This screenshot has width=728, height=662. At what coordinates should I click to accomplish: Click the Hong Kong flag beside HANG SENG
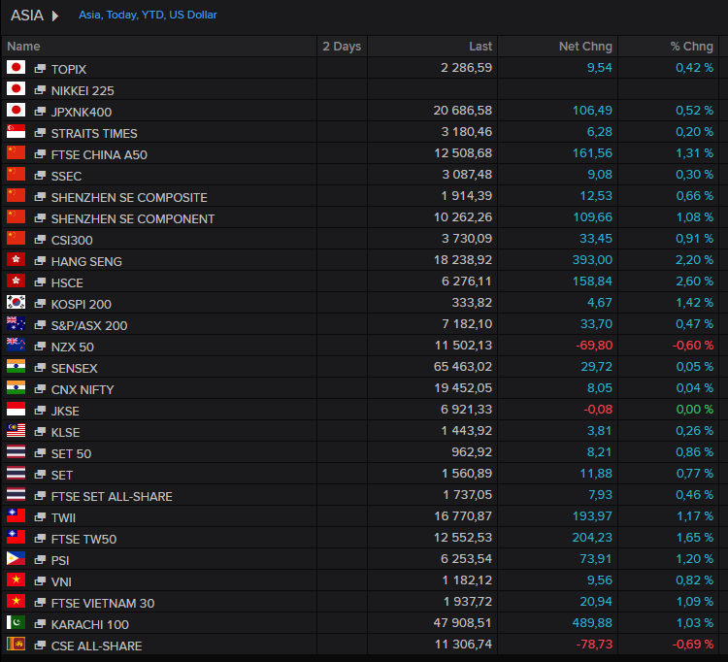coord(16,260)
